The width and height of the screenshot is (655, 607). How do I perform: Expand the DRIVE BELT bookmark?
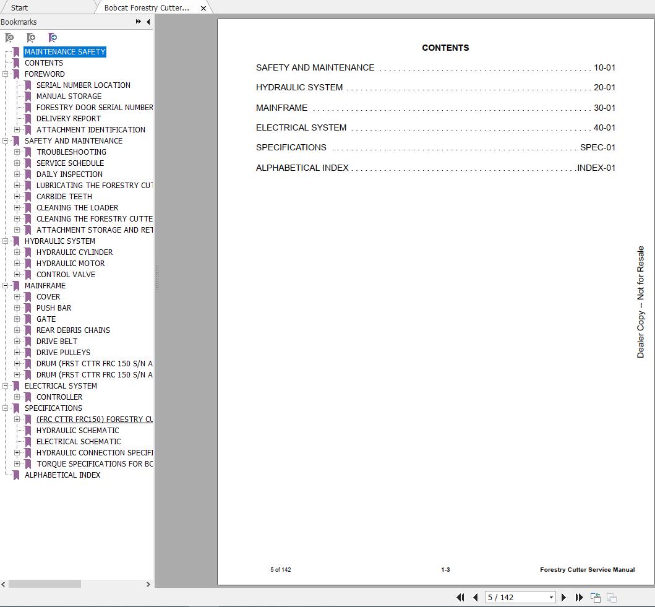(x=17, y=342)
